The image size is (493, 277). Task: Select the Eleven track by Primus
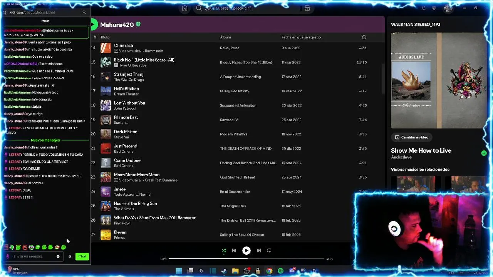pos(120,232)
